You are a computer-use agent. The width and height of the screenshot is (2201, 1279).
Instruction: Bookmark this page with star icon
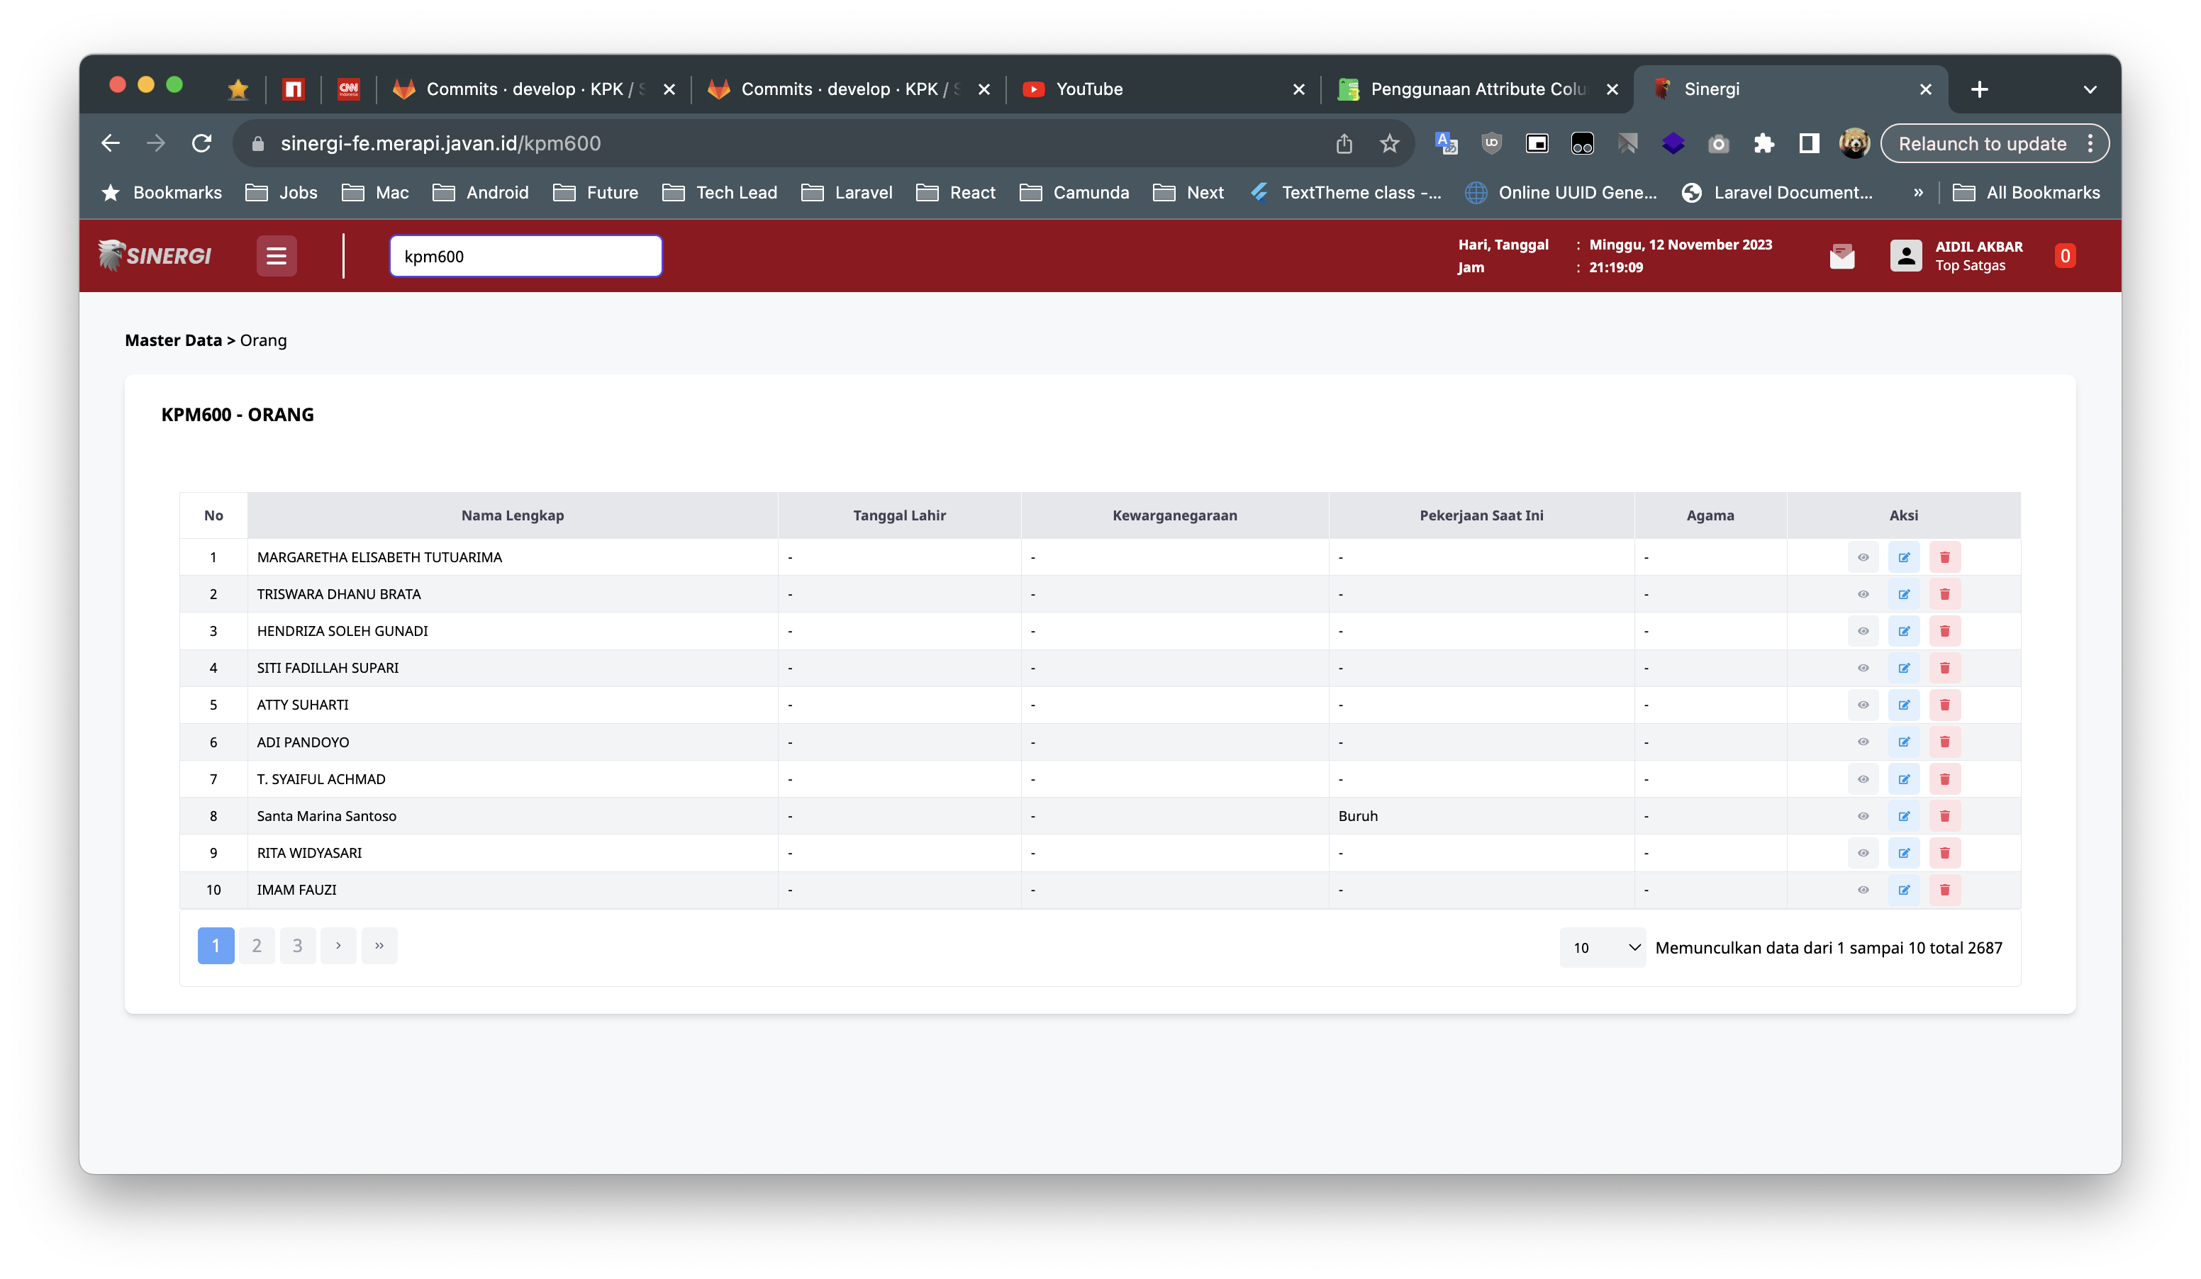(x=1388, y=143)
